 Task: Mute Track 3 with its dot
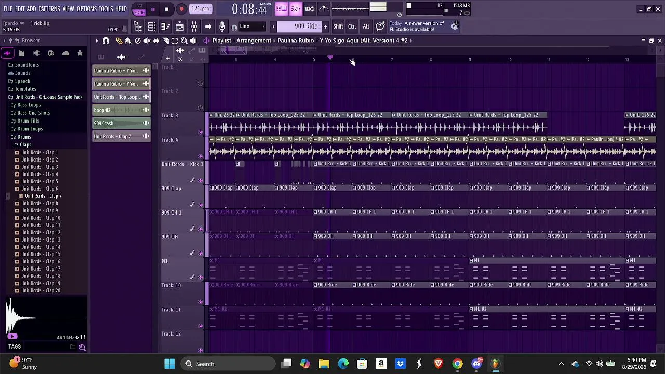click(x=201, y=132)
